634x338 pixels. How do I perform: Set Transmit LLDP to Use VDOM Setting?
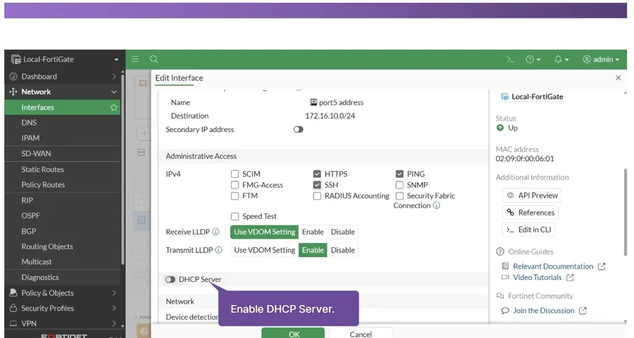click(264, 250)
